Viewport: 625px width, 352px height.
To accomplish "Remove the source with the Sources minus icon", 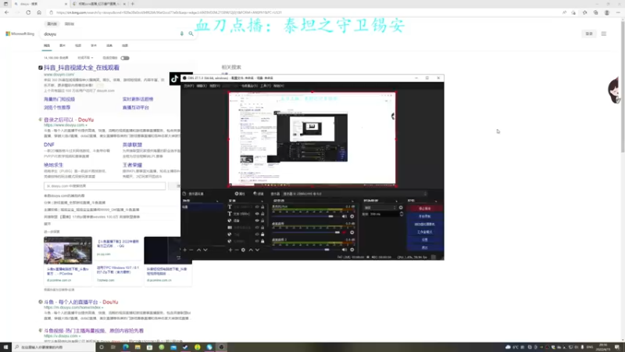I will [x=237, y=250].
